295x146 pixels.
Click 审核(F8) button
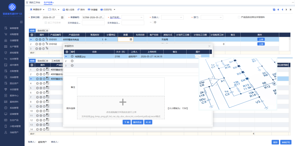pos(286,142)
